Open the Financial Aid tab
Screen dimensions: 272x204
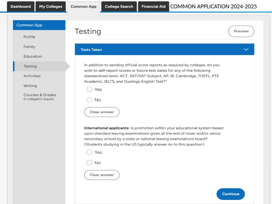(154, 7)
